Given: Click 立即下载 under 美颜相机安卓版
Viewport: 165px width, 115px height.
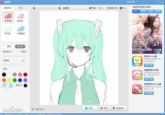Looking at the screenshot, I should (x=149, y=79).
